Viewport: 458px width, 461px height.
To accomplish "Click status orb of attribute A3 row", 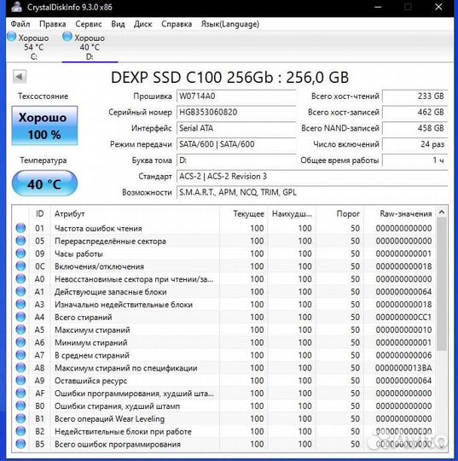I will [x=20, y=304].
